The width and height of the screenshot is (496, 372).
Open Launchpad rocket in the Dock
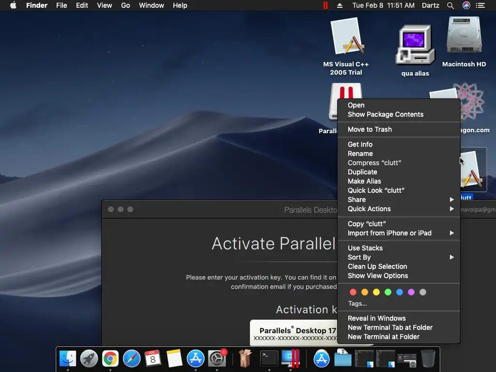click(89, 358)
